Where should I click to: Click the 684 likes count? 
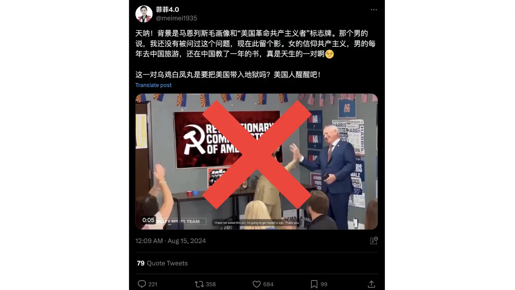click(268, 284)
